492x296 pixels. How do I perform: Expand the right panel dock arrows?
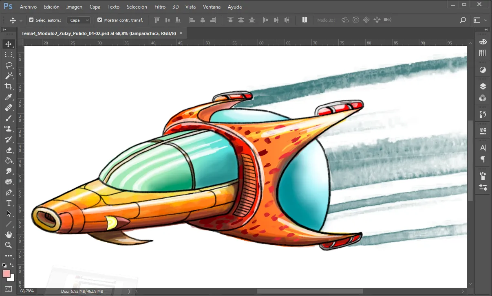[x=485, y=30]
